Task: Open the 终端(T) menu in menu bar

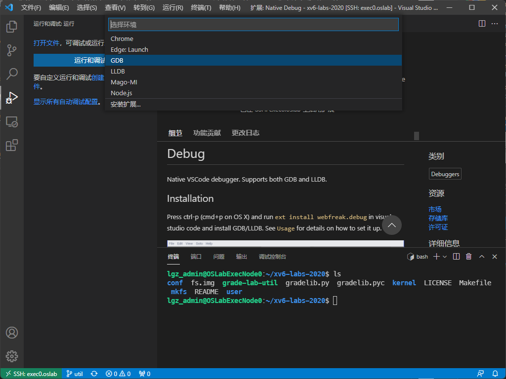Action: (x=201, y=8)
